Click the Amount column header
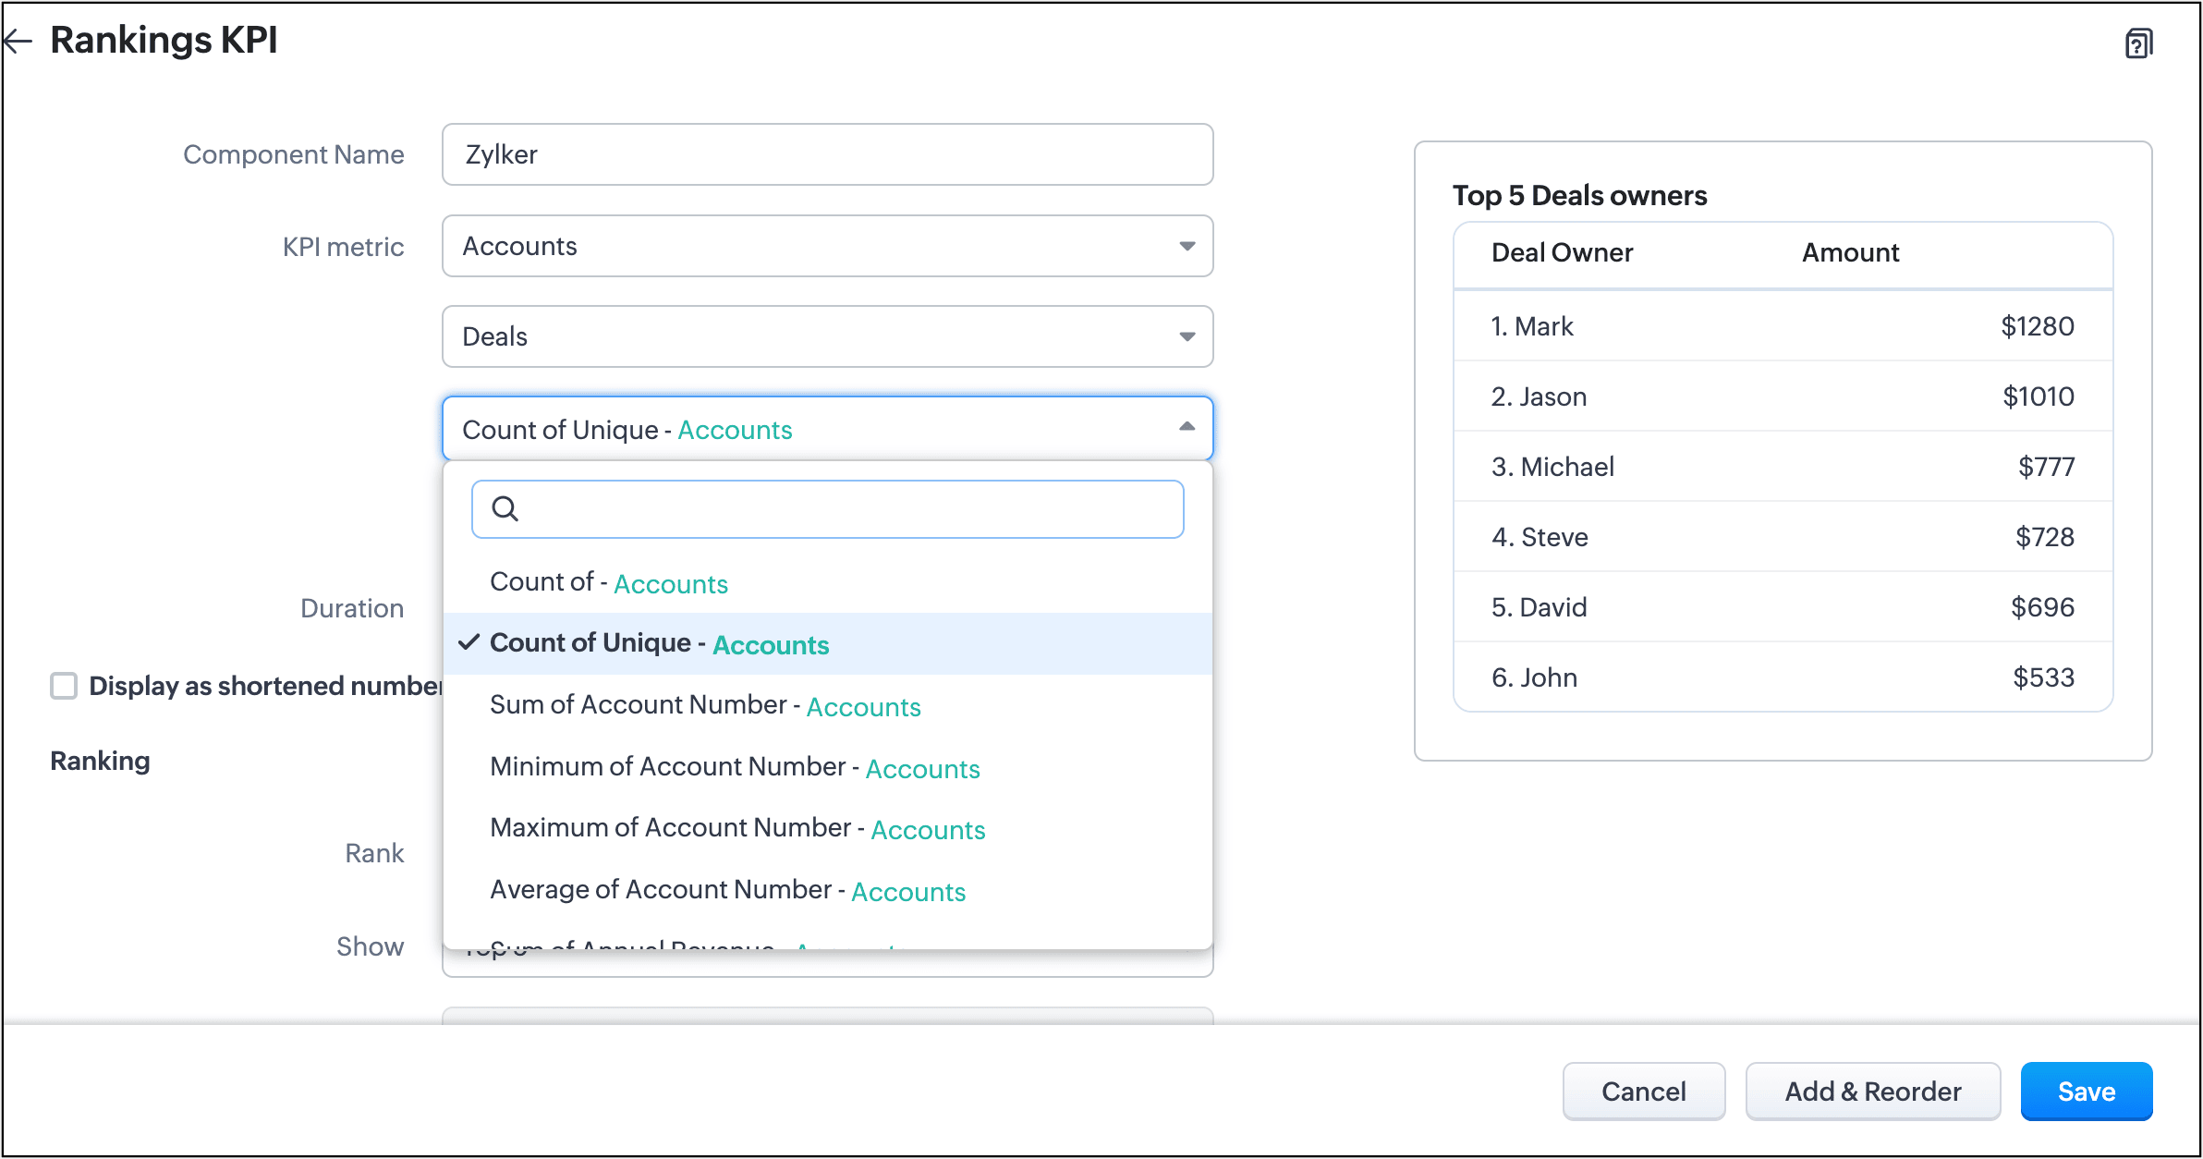The width and height of the screenshot is (2203, 1159). pos(1850,252)
